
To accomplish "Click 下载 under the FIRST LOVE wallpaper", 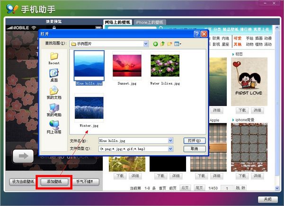I will click(242, 110).
